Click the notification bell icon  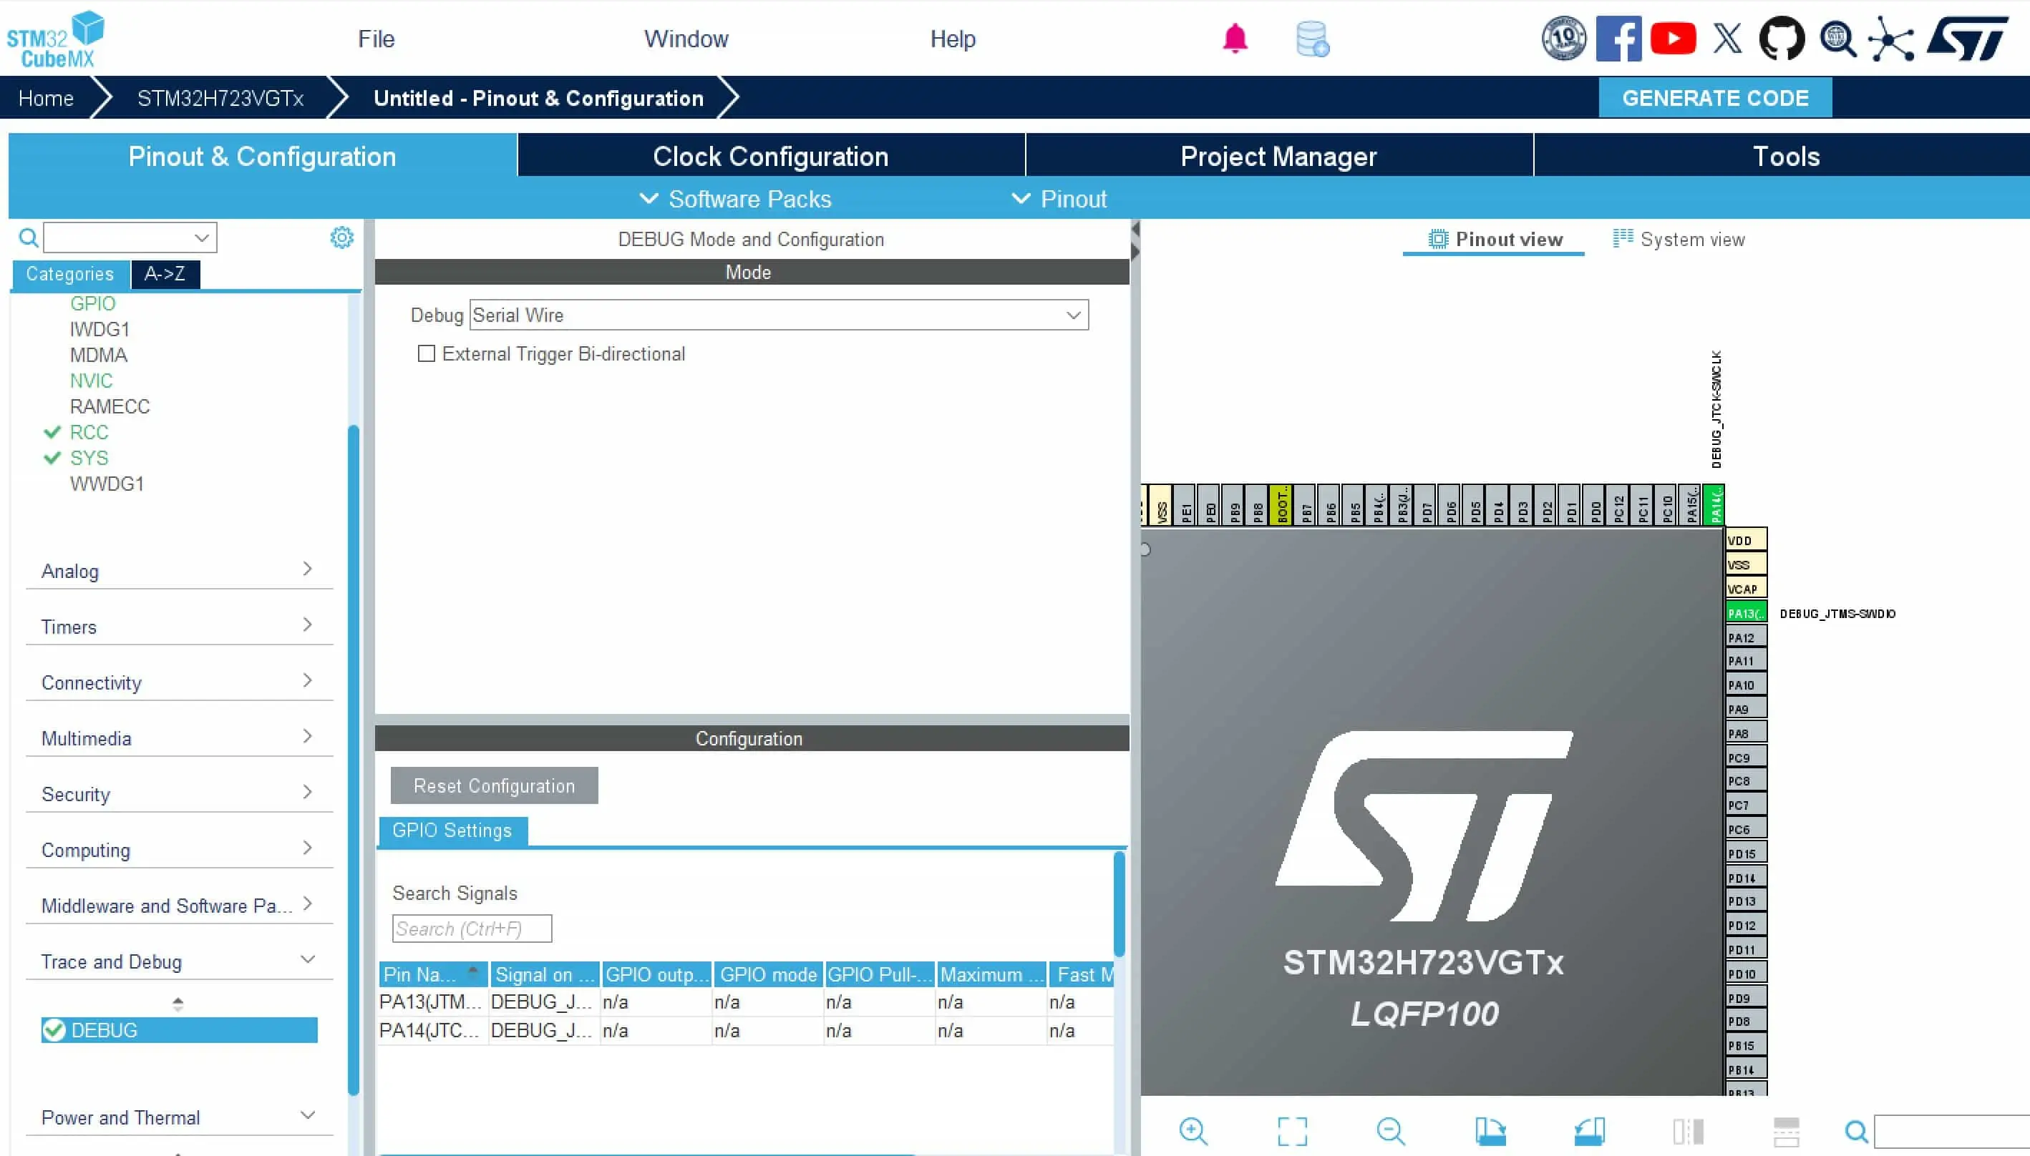click(x=1235, y=38)
